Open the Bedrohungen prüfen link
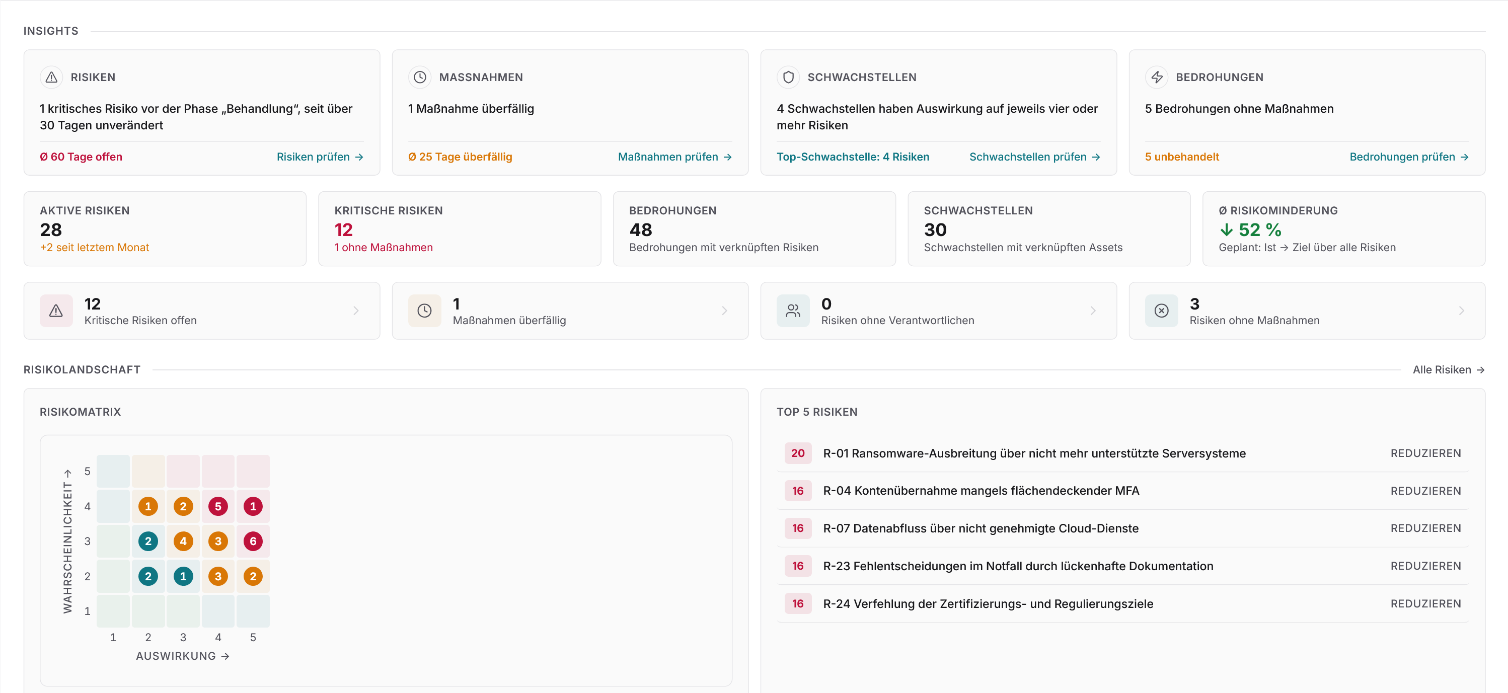This screenshot has height=693, width=1508. click(1409, 157)
